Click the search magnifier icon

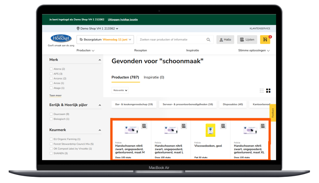pos(208,40)
